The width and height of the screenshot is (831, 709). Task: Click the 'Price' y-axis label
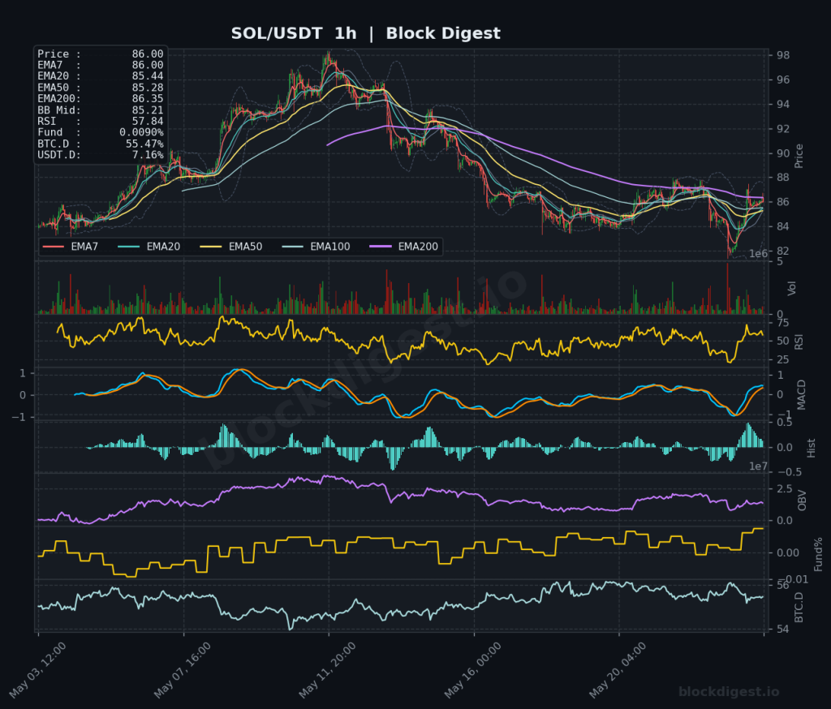coord(799,156)
